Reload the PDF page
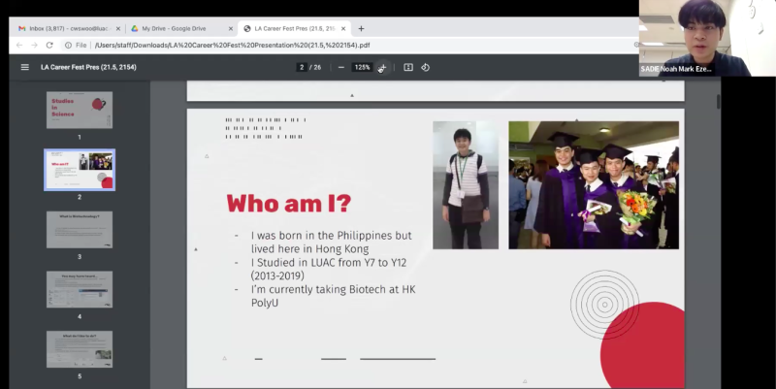776x389 pixels. 49,45
